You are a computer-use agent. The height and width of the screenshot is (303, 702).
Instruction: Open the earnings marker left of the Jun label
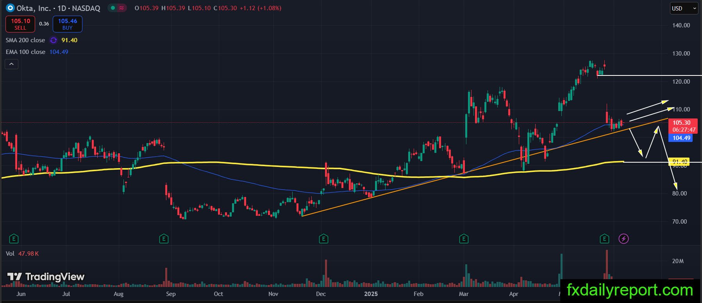[x=14, y=238]
